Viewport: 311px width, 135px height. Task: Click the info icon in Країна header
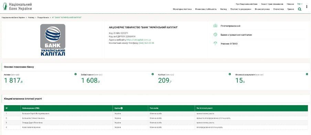point(121,108)
